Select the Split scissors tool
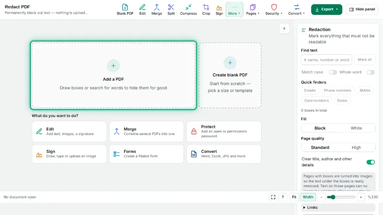The image size is (383, 215). (171, 10)
